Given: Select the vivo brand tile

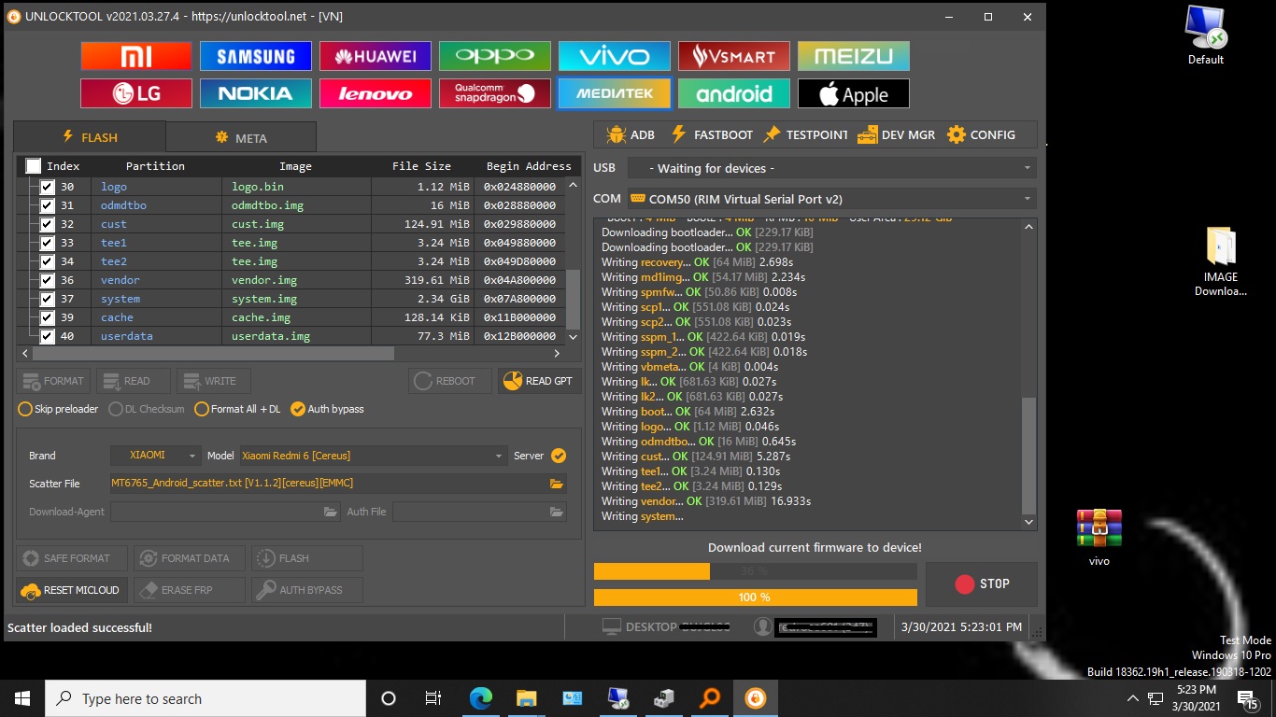Looking at the screenshot, I should 615,56.
